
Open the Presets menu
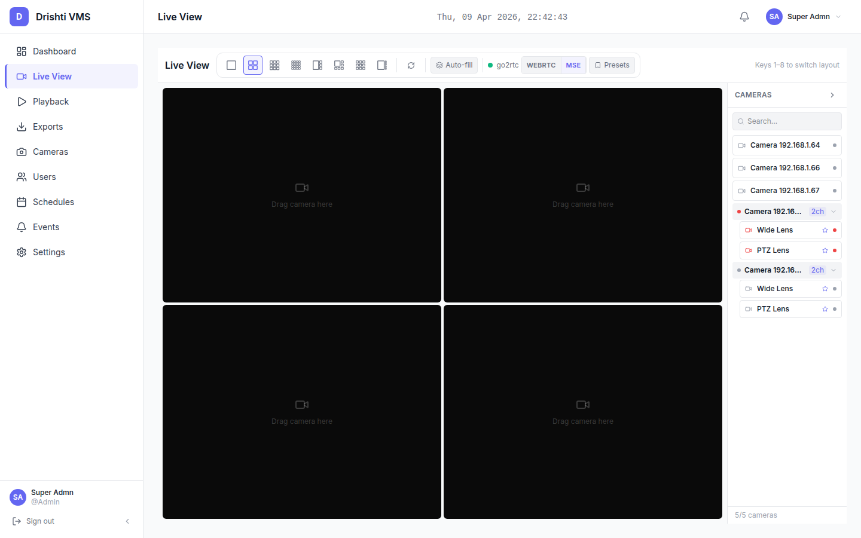(x=612, y=65)
